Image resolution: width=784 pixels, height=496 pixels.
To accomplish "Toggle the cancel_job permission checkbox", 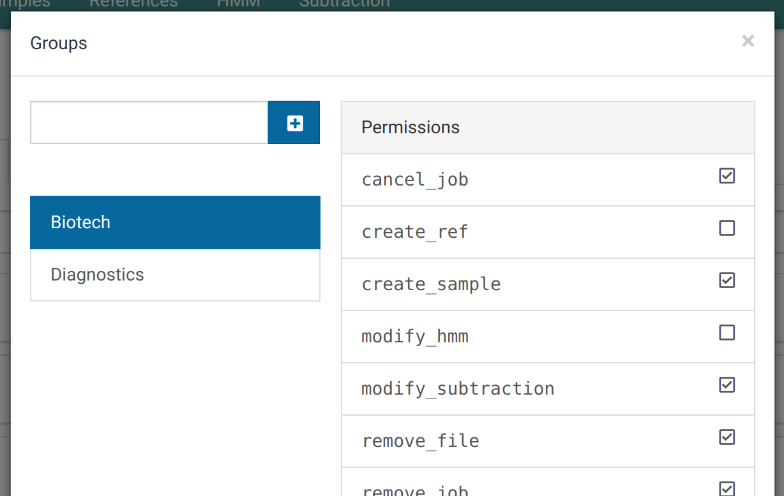I will tap(727, 176).
